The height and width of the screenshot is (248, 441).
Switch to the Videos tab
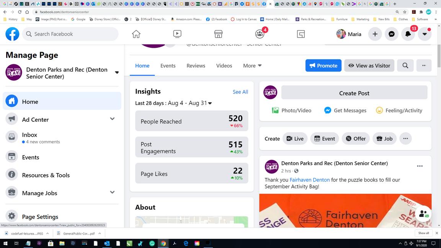click(x=224, y=65)
